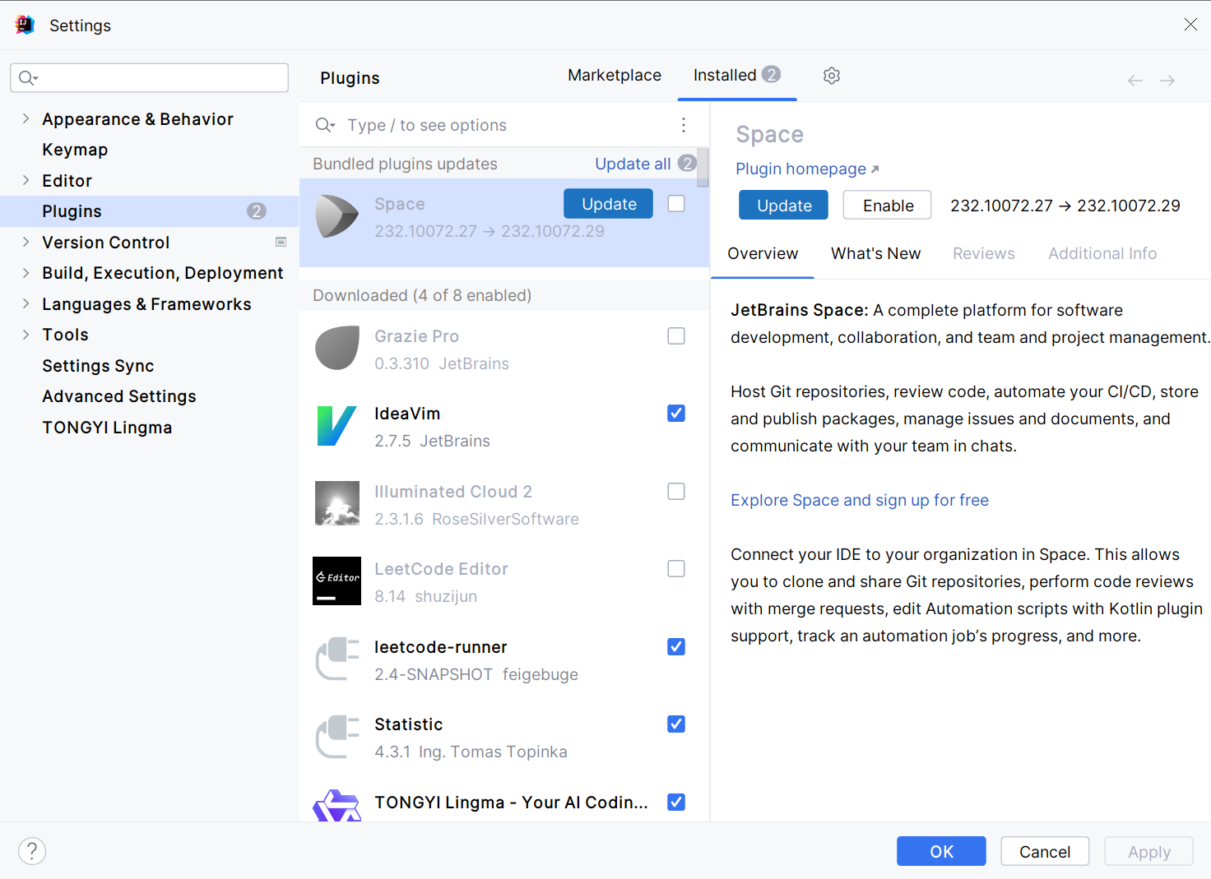
Task: Expand Build, Execution, Deployment node
Action: (26, 272)
